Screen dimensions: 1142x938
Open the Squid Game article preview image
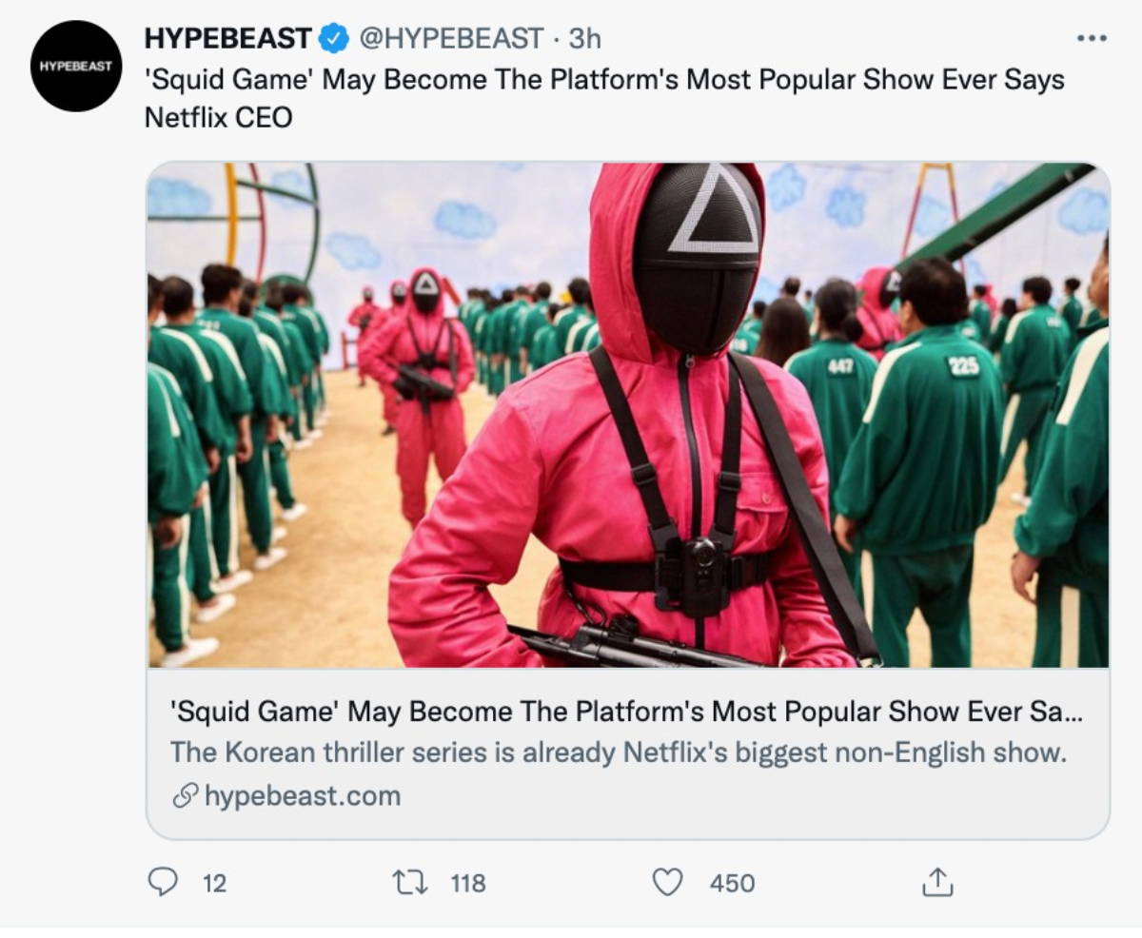tap(628, 415)
